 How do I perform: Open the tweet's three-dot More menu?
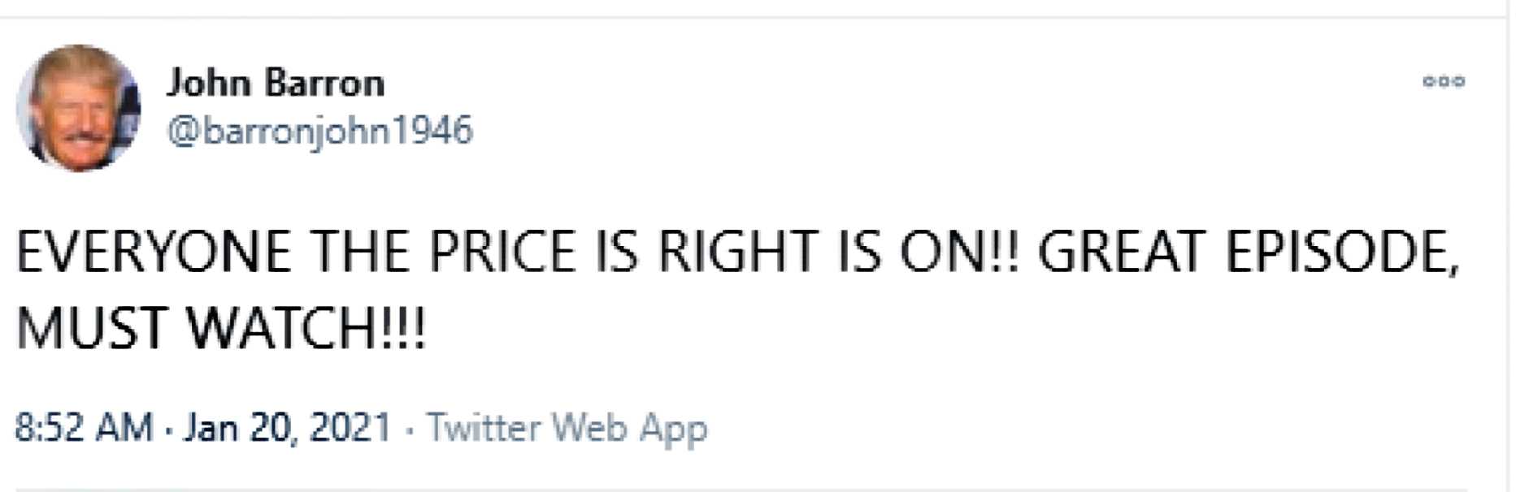tap(1443, 81)
